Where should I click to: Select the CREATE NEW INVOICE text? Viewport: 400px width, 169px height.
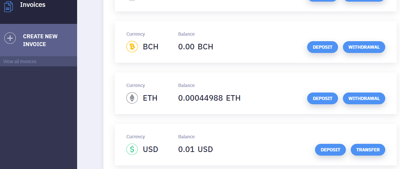click(40, 40)
